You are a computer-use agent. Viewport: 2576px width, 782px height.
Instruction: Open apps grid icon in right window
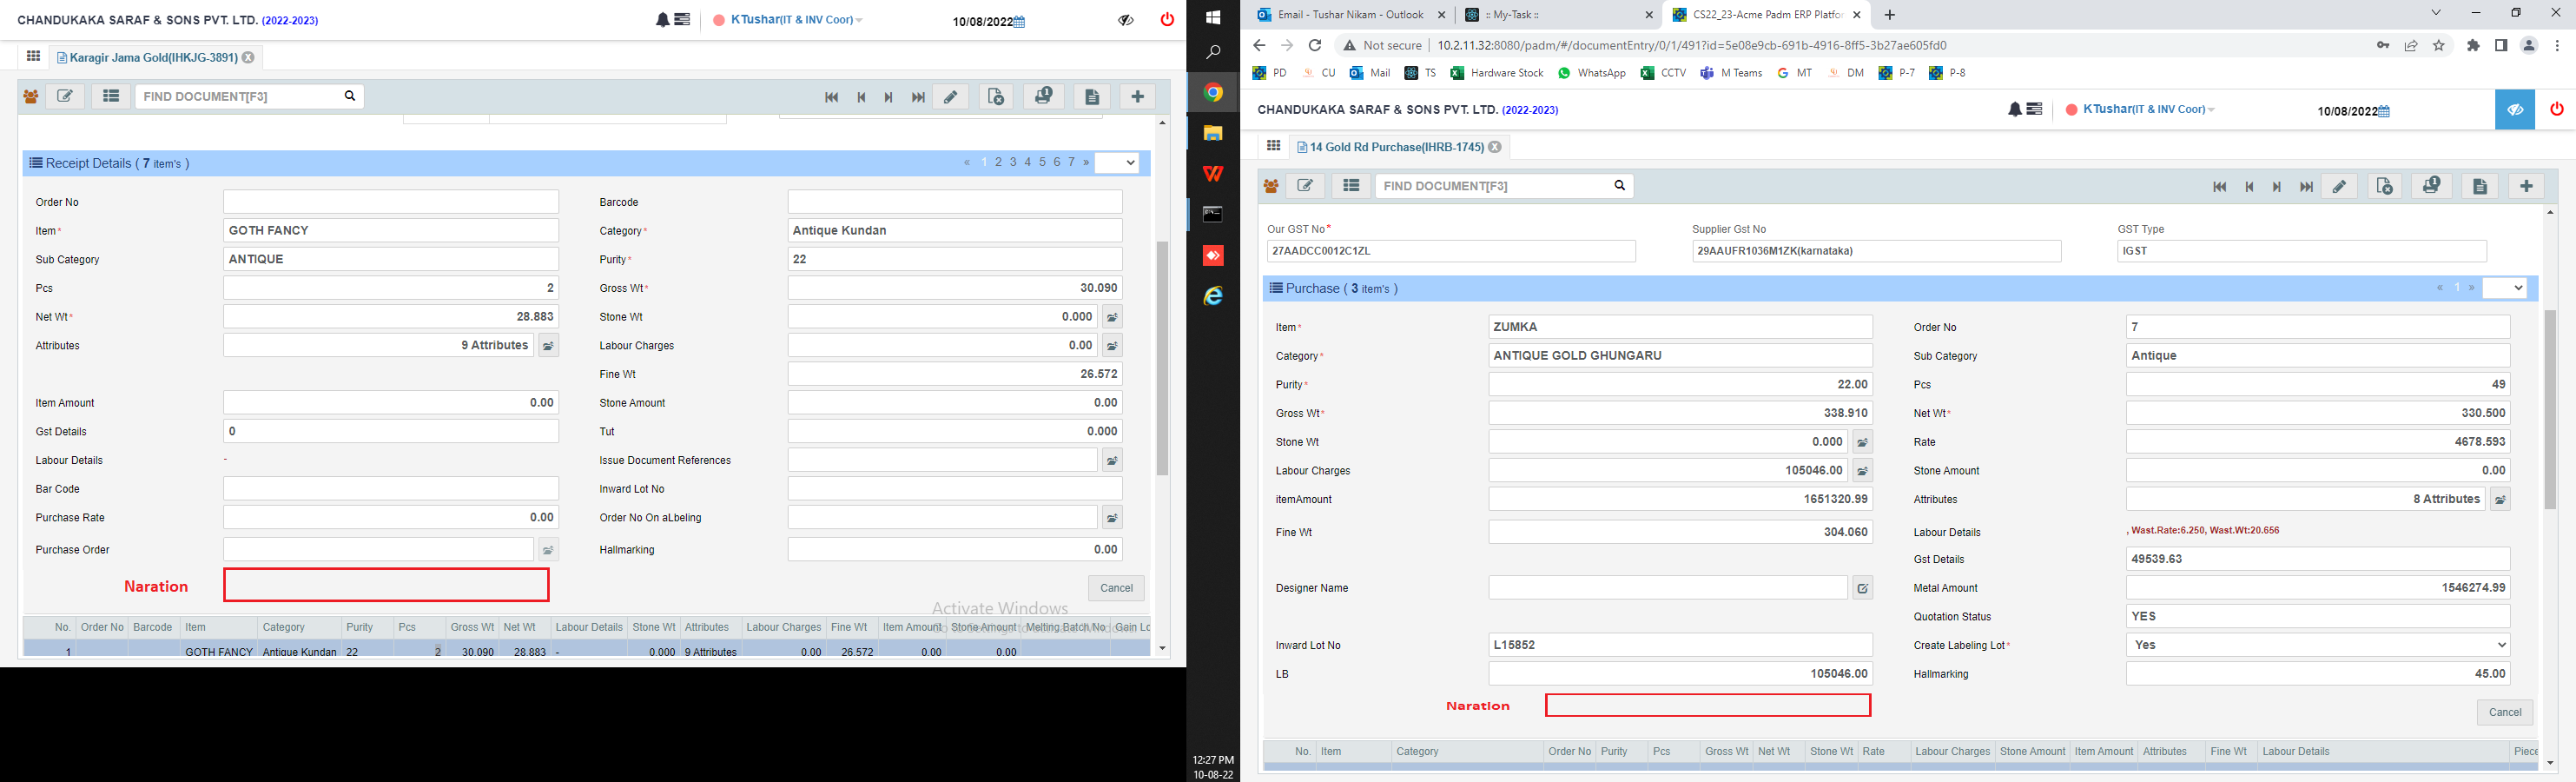click(1273, 146)
